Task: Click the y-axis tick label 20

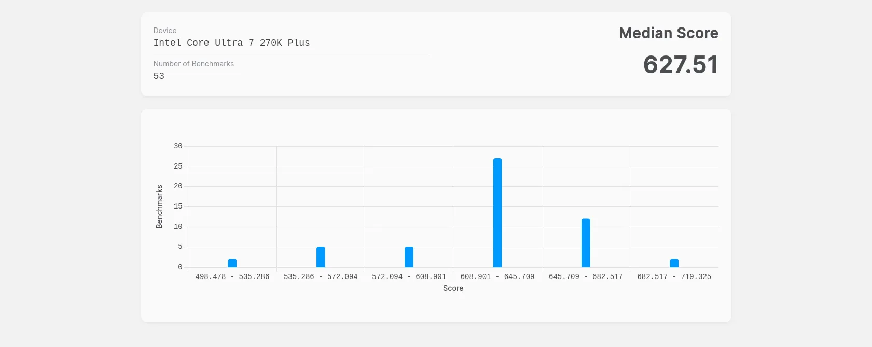Action: 178,186
